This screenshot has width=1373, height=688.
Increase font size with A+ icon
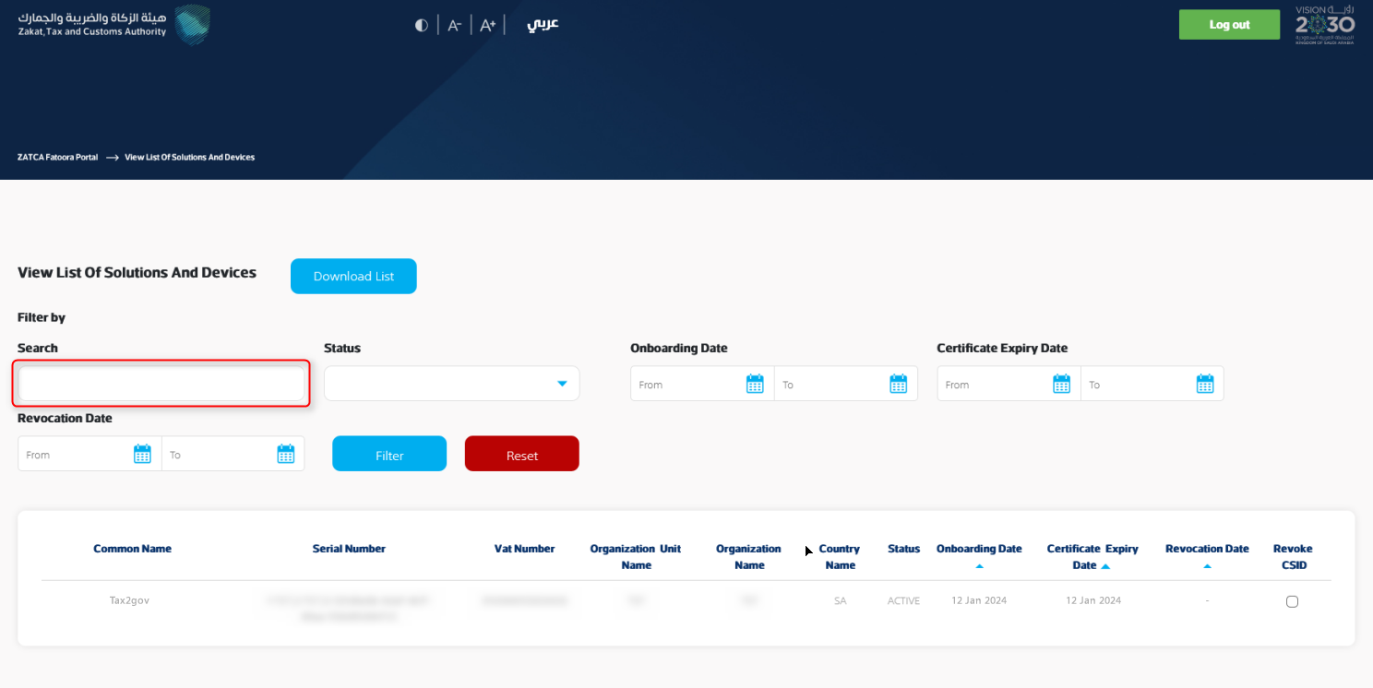tap(487, 26)
